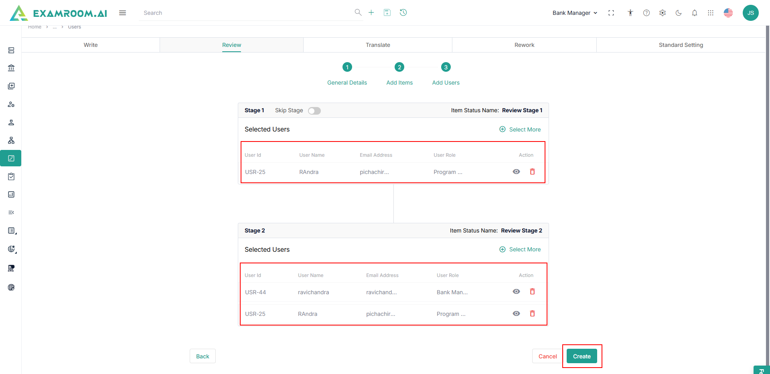Open the add-collection sidebar icon
The width and height of the screenshot is (770, 374).
pos(11,86)
